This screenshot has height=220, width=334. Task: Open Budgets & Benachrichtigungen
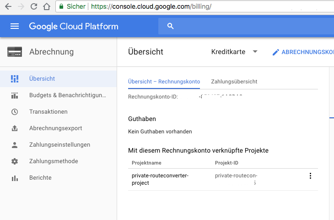59,95
